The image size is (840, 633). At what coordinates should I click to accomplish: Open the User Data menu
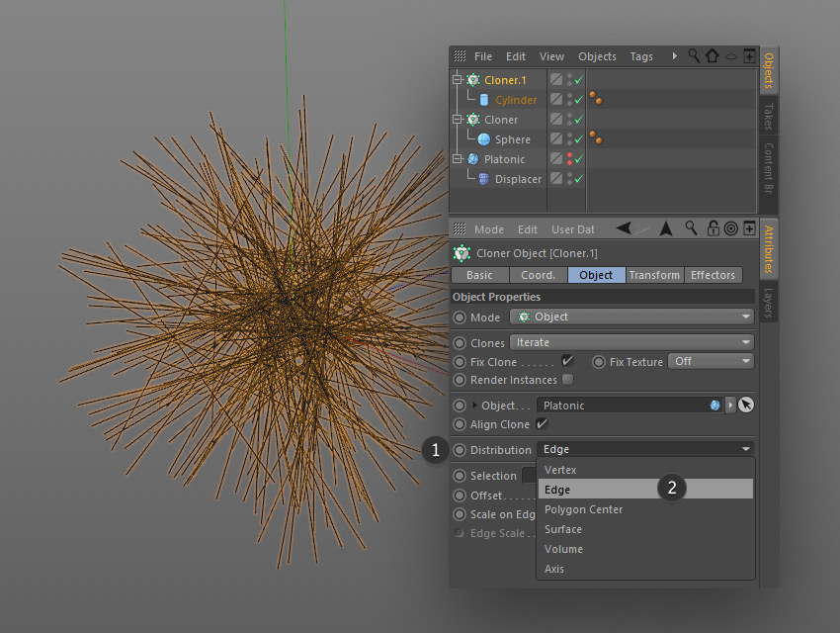(x=572, y=229)
